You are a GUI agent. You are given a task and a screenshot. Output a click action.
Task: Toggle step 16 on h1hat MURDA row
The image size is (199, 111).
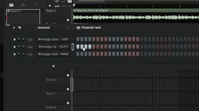pyautogui.click(x=137, y=54)
